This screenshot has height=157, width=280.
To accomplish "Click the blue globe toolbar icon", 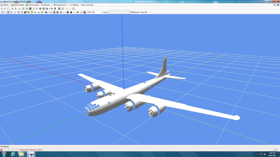I will [x=40, y=9].
